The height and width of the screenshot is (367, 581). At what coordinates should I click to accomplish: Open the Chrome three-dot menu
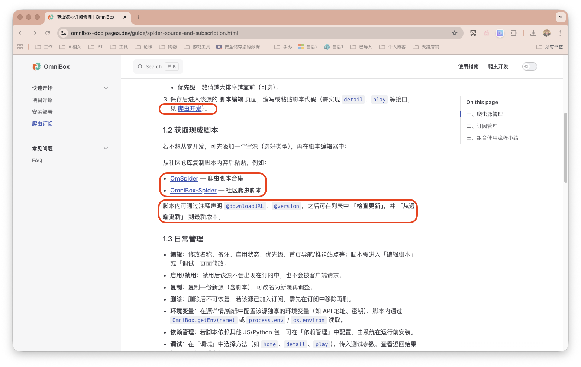point(560,33)
